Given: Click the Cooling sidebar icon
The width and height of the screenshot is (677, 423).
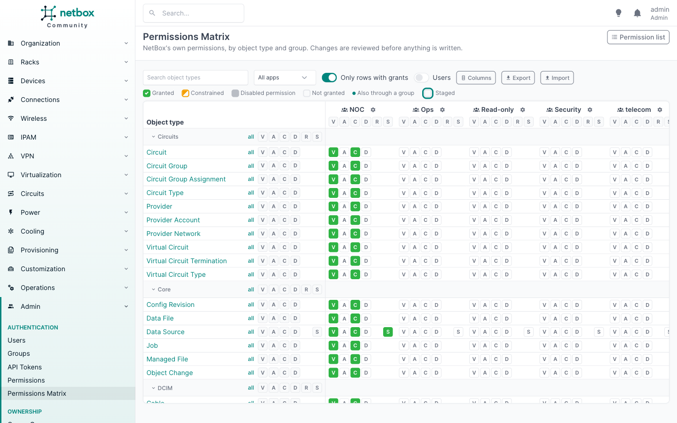Looking at the screenshot, I should (11, 231).
